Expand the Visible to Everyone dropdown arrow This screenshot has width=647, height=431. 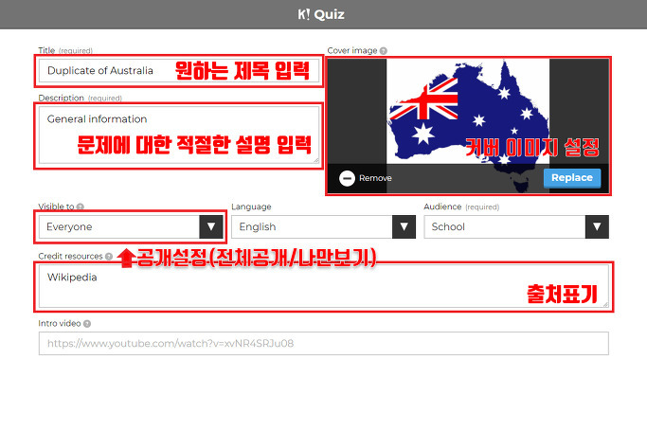coord(211,226)
